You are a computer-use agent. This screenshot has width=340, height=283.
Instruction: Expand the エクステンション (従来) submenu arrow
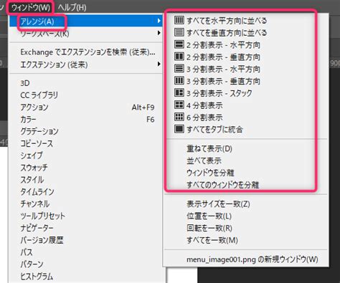(159, 64)
